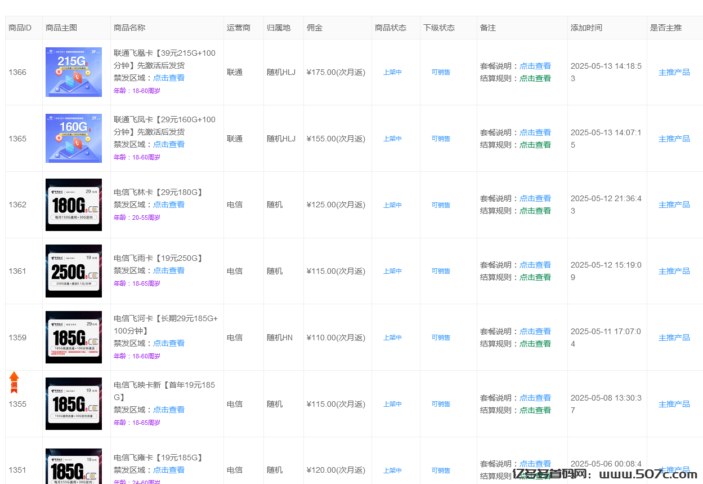The height and width of the screenshot is (484, 703).
Task: Open 套餐说明 点击查看 in row 1366
Action: [x=535, y=66]
